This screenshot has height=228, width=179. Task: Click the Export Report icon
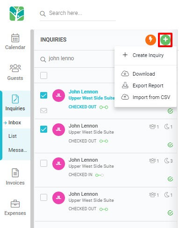coord(125,85)
